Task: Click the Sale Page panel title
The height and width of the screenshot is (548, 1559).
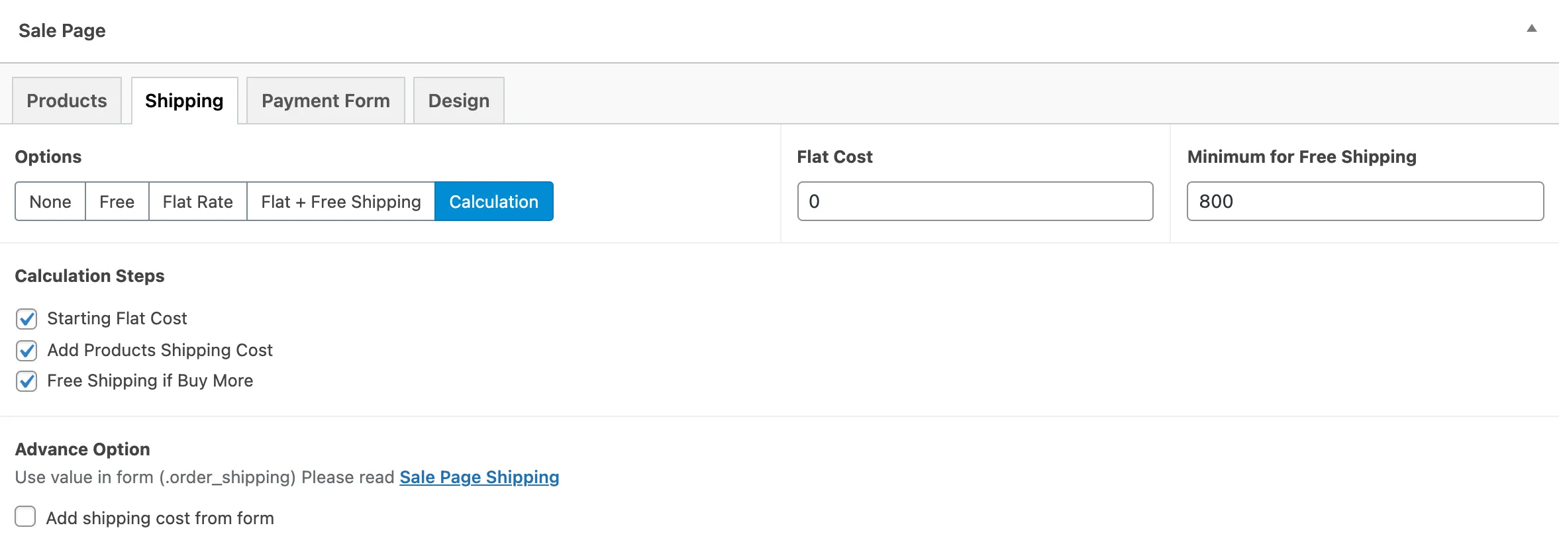Action: click(x=62, y=30)
